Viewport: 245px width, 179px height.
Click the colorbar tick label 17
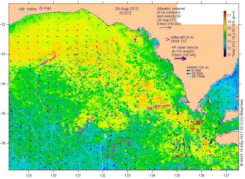point(229,15)
